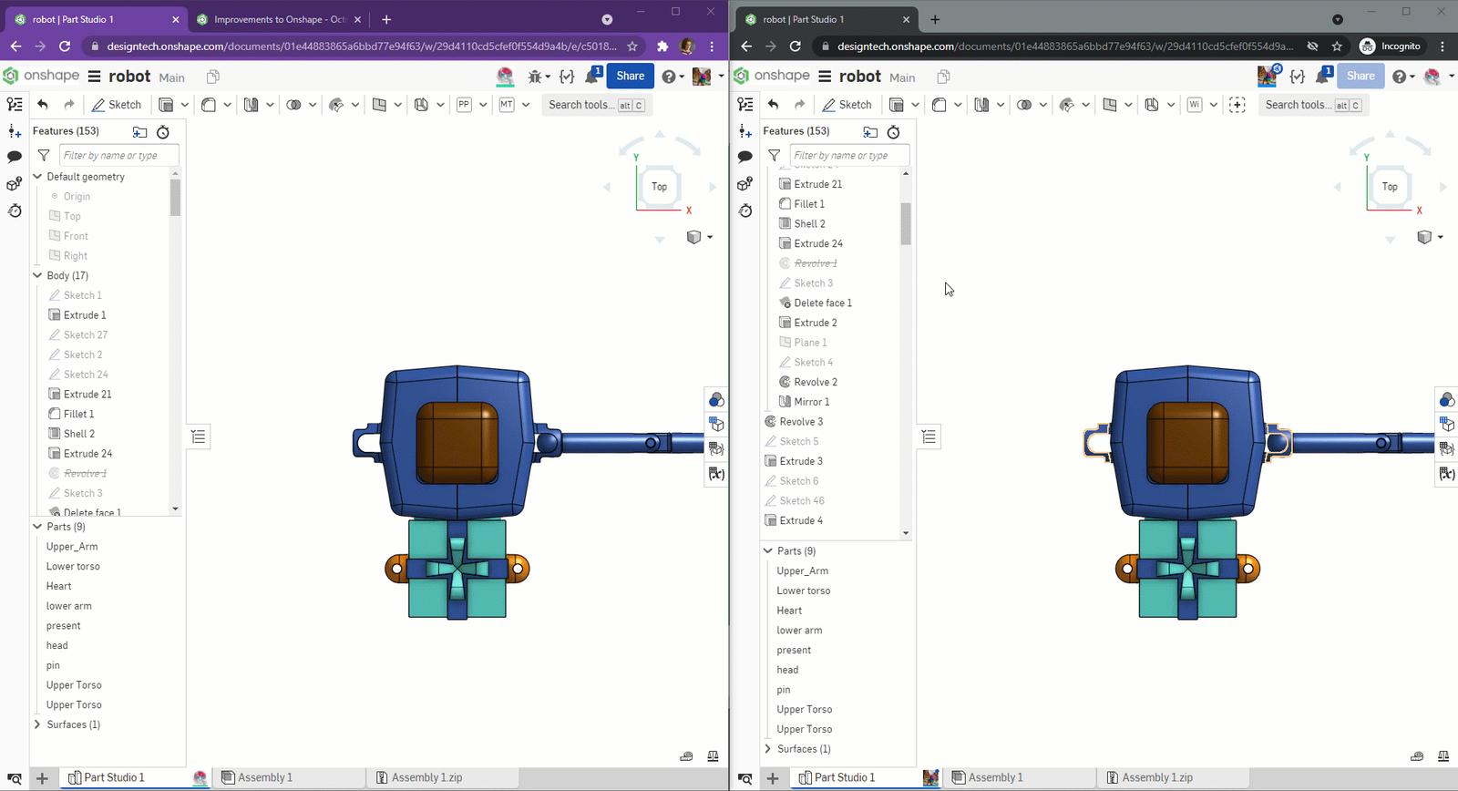Click the filter funnel icon in right window
This screenshot has width=1458, height=791.
click(x=774, y=156)
